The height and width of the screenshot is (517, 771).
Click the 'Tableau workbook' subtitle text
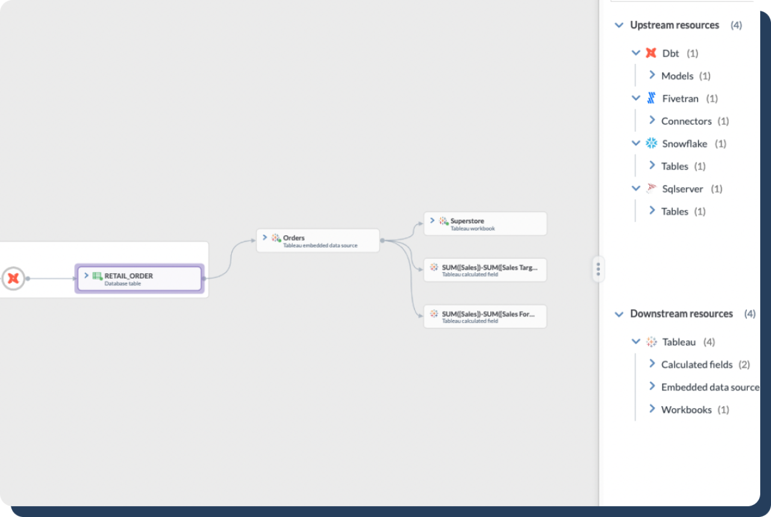pos(473,229)
